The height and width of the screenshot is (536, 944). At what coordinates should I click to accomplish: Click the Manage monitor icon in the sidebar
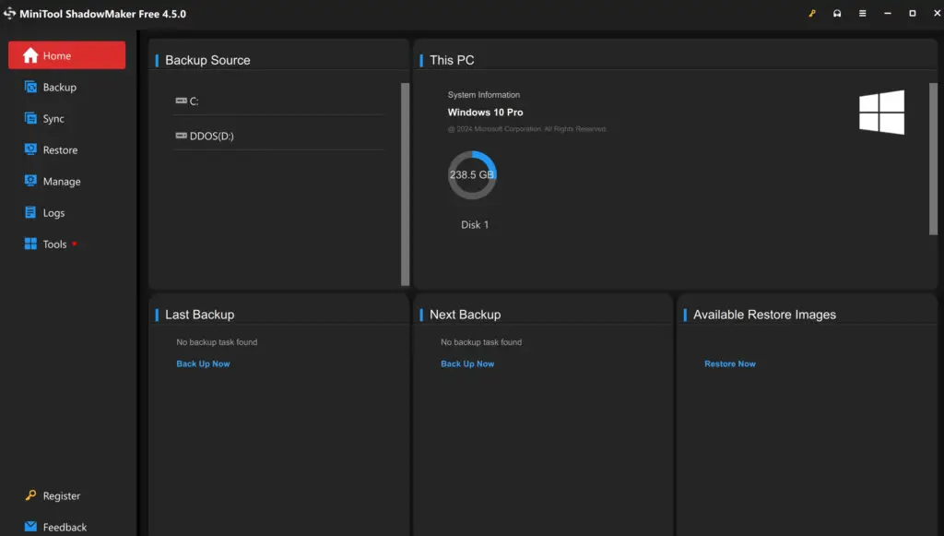[x=30, y=182]
